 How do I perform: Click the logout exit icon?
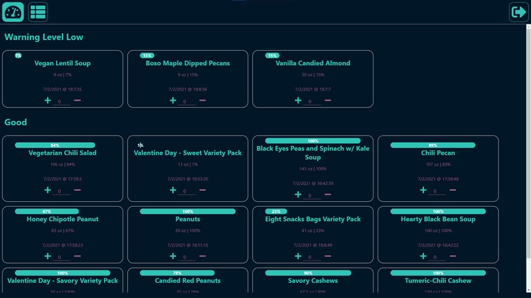(518, 12)
